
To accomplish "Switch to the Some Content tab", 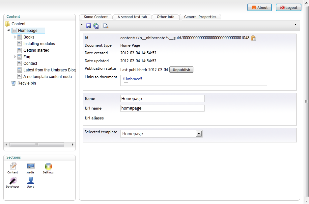I will 96,17.
